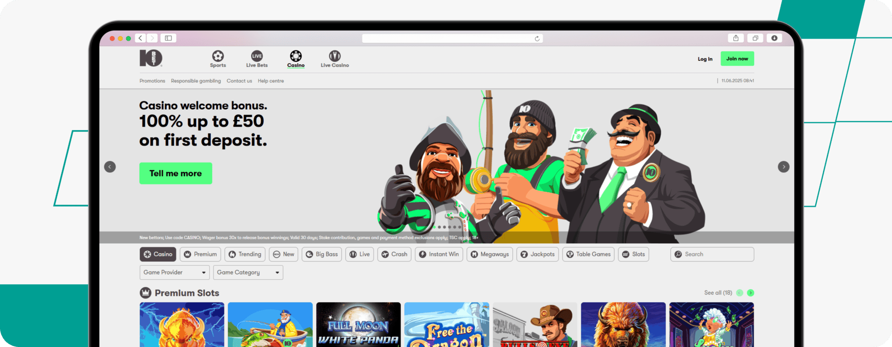The image size is (892, 347).
Task: Click next arrow beside See all
Action: click(x=750, y=293)
